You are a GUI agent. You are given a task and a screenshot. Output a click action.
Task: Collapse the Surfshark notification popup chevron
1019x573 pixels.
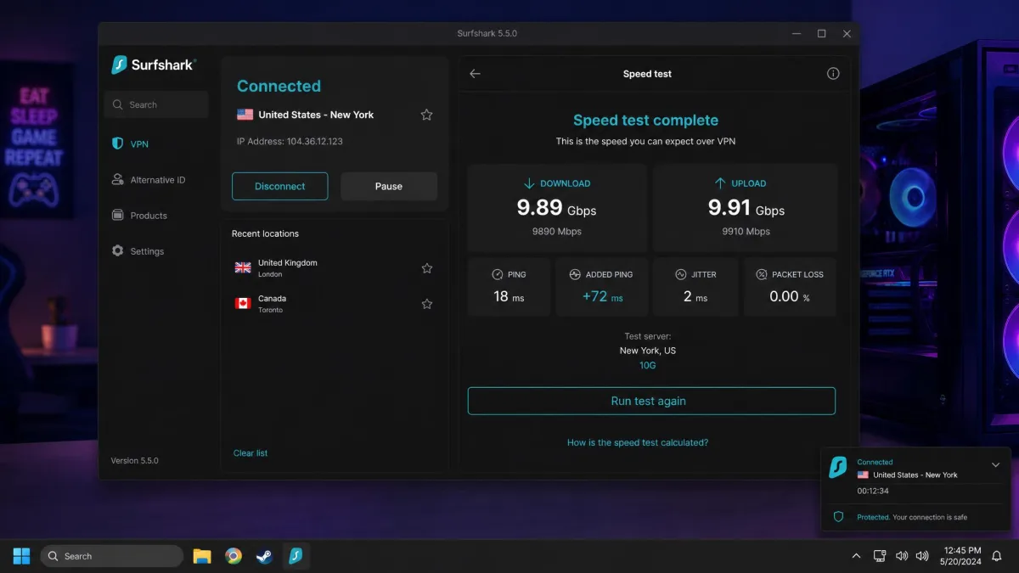pos(996,465)
